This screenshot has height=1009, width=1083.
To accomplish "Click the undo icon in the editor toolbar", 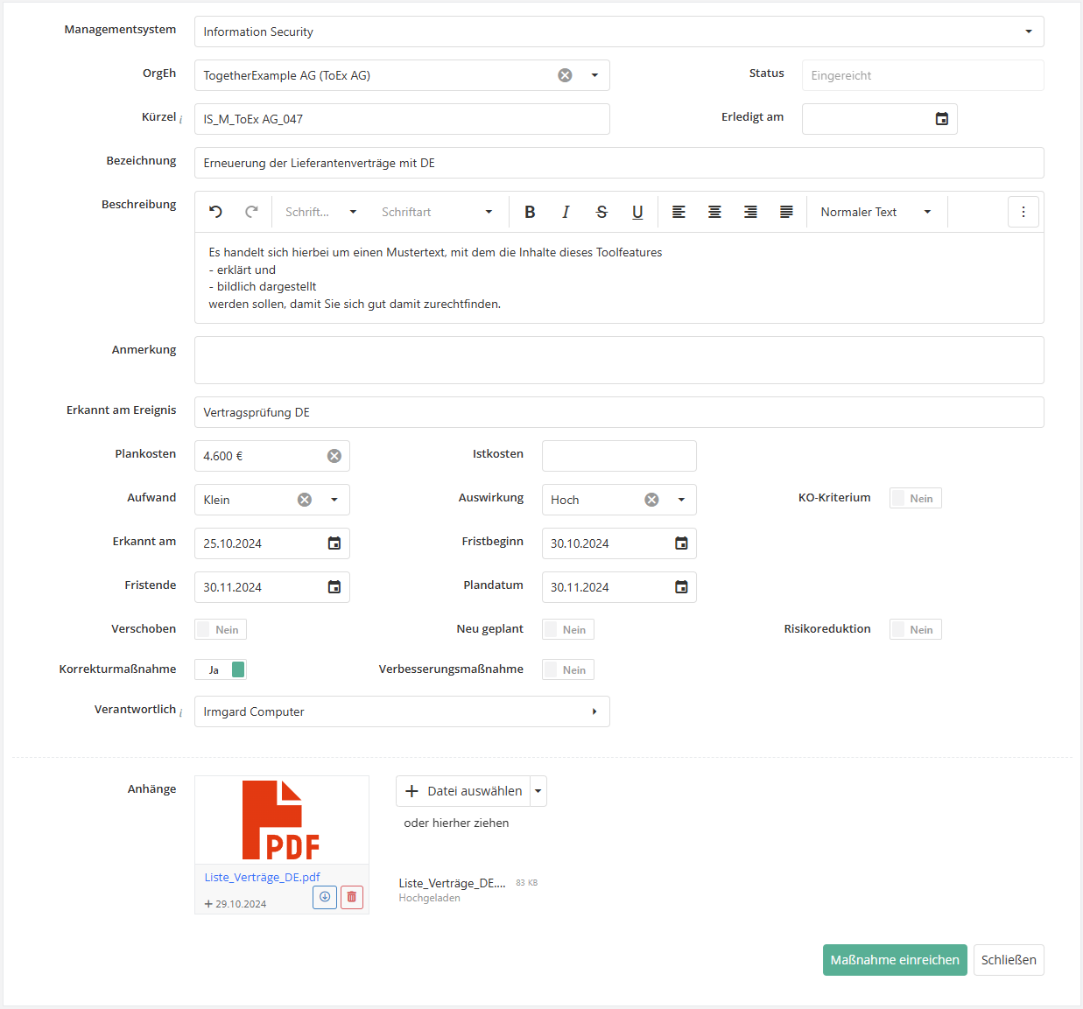I will [215, 212].
